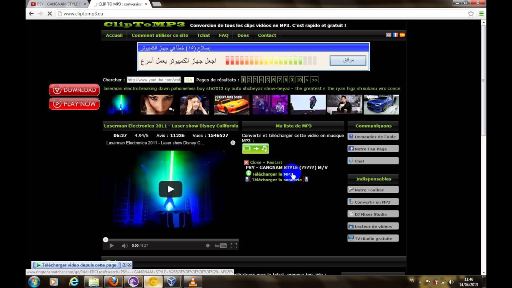The image size is (512, 288).
Task: Open the Chrome menu icon
Action: coord(481,14)
